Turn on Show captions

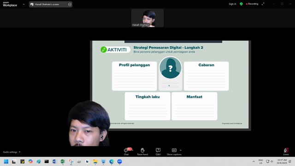(x=174, y=152)
